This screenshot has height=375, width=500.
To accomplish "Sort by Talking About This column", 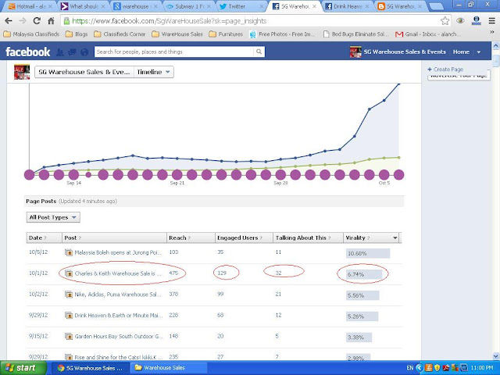I will 308,237.
